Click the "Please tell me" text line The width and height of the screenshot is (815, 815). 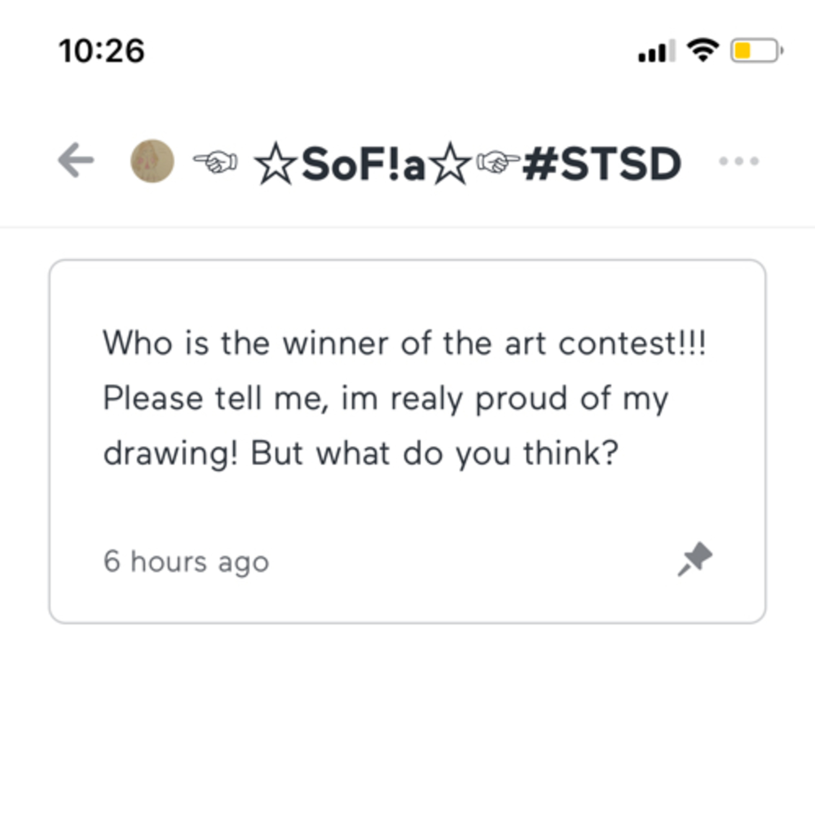pos(386,399)
